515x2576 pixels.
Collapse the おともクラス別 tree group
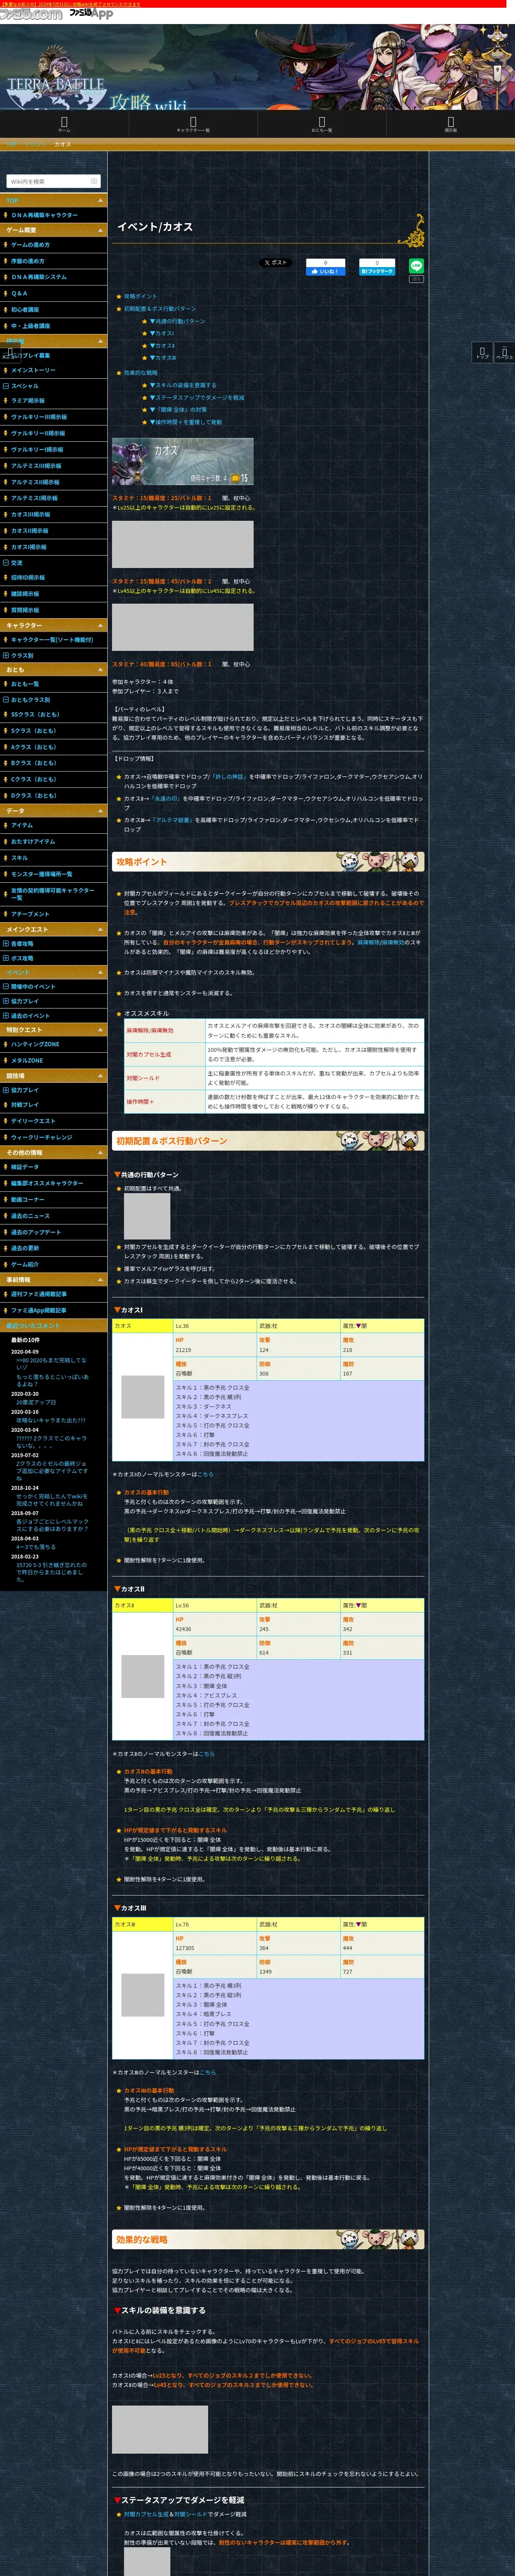pyautogui.click(x=6, y=700)
